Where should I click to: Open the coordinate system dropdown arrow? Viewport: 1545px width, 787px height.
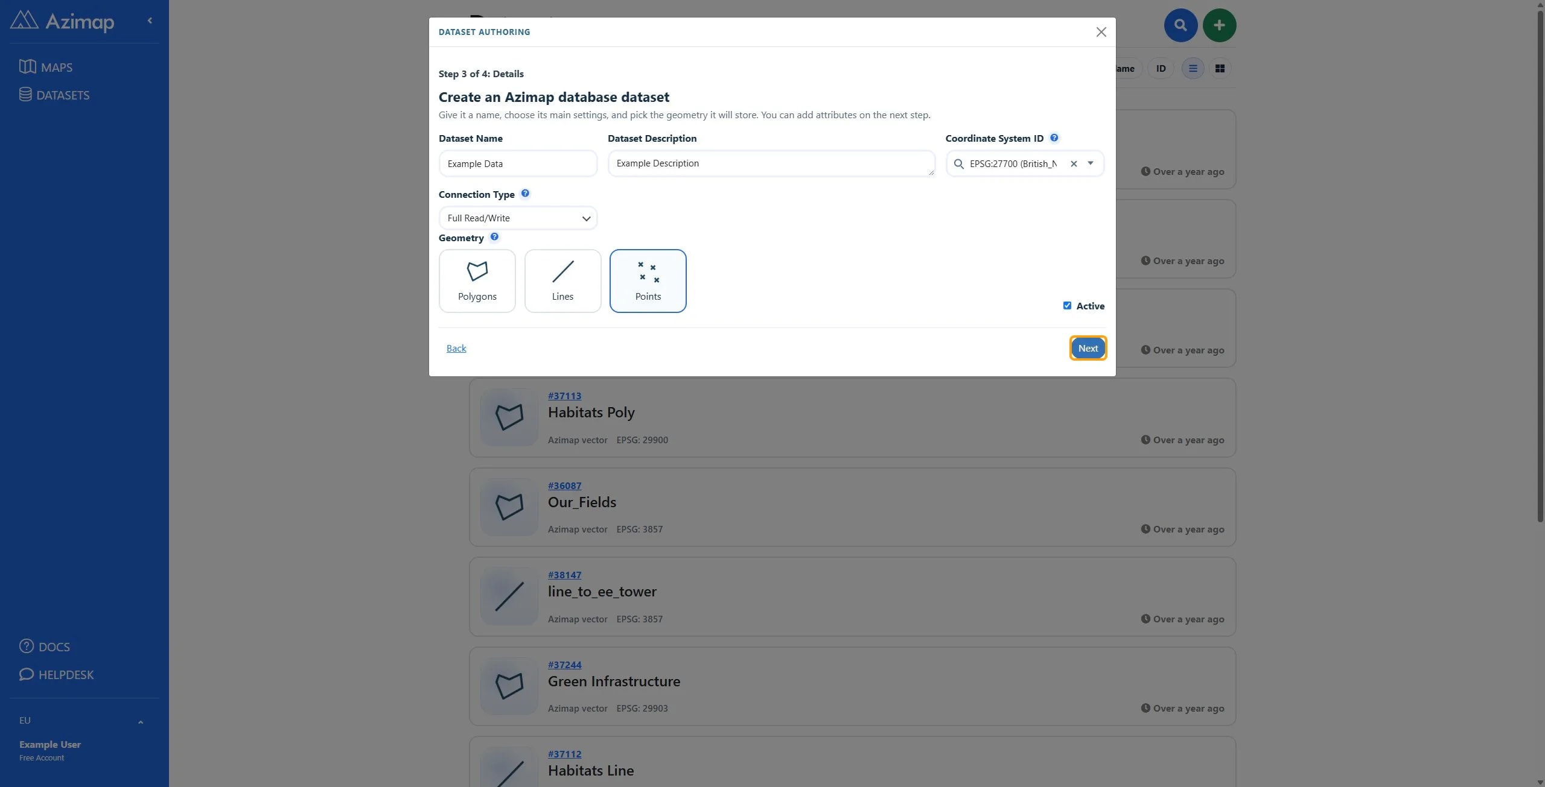click(x=1091, y=163)
